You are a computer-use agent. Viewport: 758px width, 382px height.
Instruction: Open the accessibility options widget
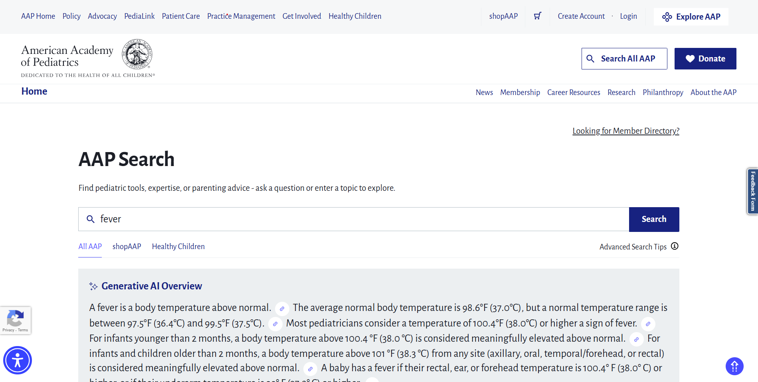point(18,360)
